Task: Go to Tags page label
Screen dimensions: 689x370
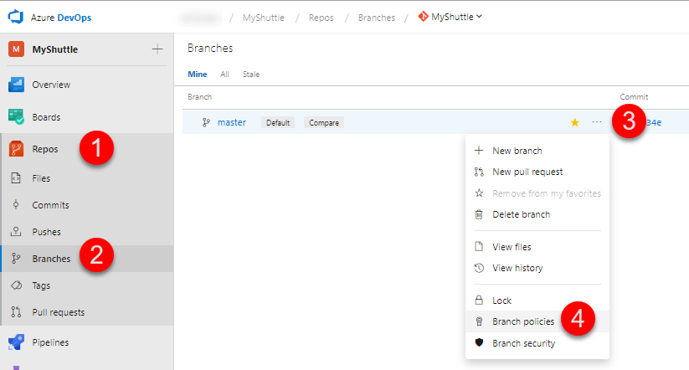Action: [x=41, y=285]
